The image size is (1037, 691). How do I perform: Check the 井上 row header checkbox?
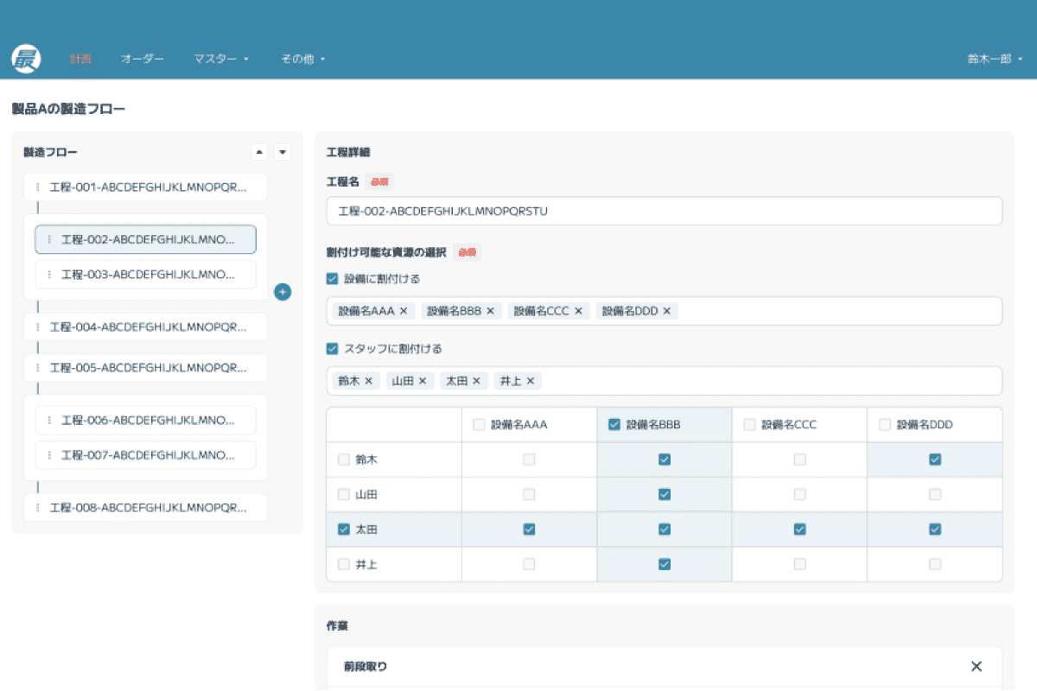click(x=344, y=564)
